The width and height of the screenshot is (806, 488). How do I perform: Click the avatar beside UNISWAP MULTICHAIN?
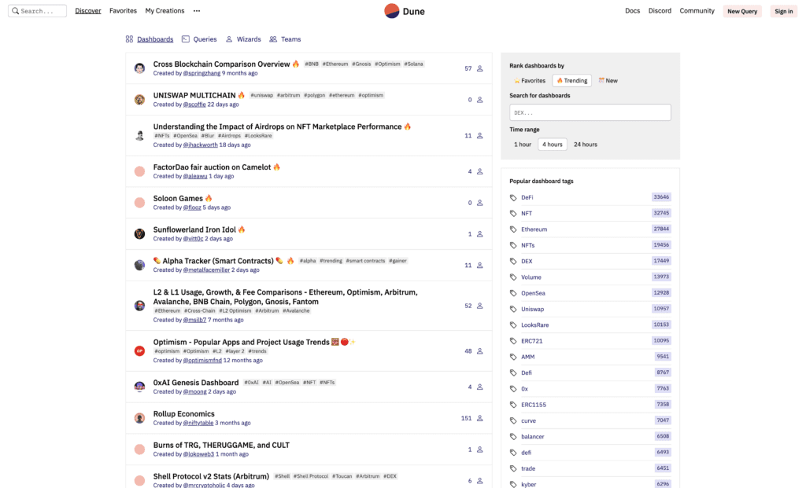click(139, 100)
